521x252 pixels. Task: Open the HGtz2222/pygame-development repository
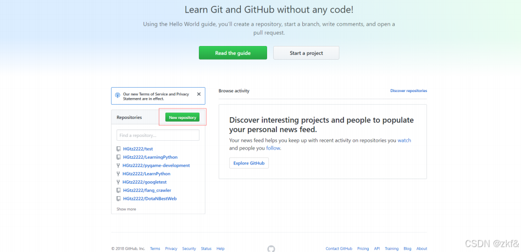(x=156, y=165)
